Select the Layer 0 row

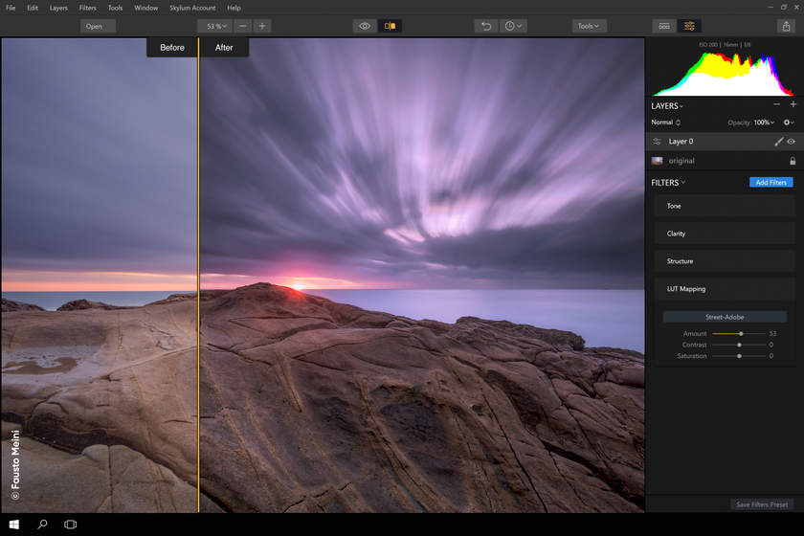click(x=725, y=142)
